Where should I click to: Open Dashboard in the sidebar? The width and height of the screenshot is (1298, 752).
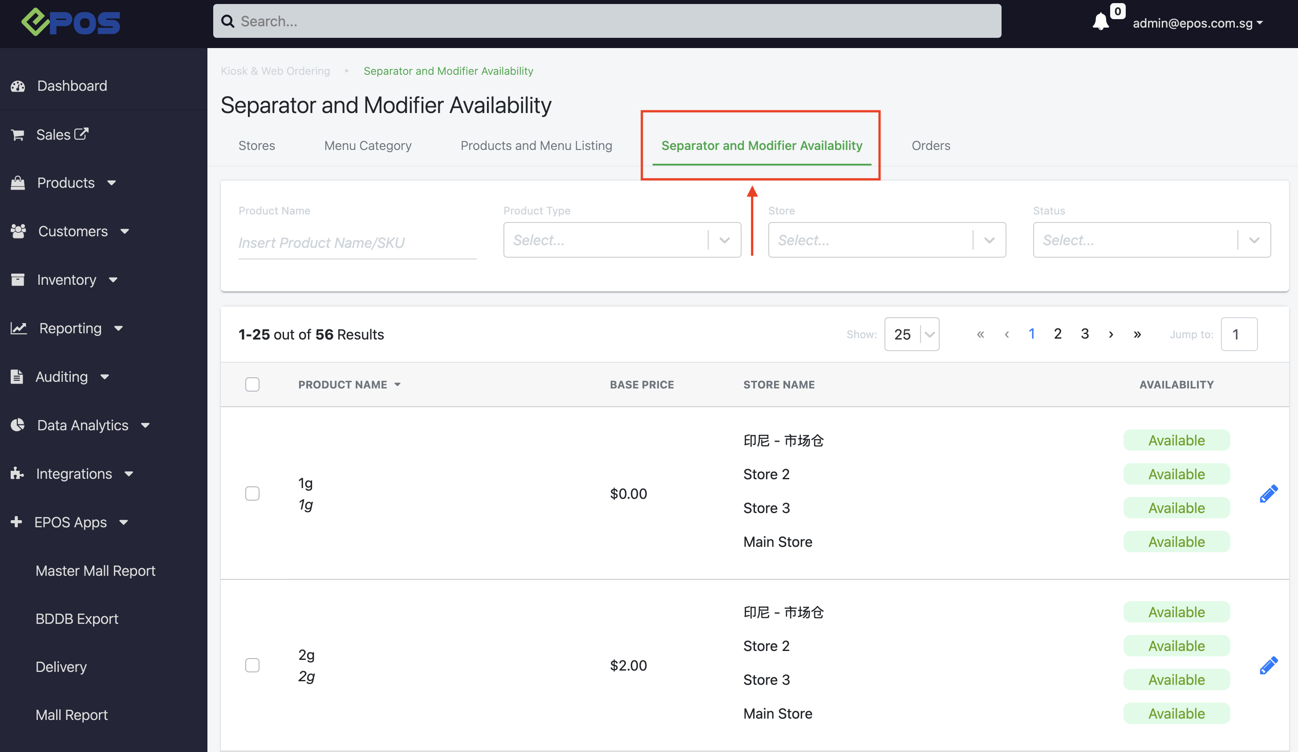tap(72, 86)
